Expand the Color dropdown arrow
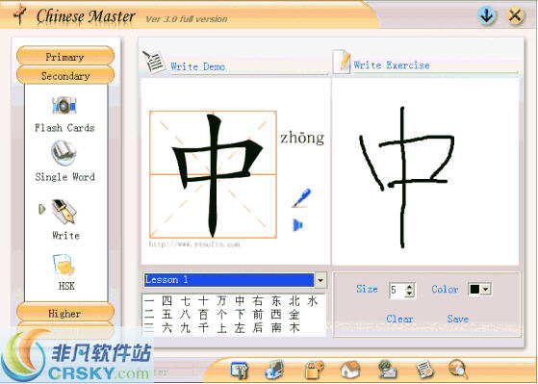 pyautogui.click(x=485, y=290)
